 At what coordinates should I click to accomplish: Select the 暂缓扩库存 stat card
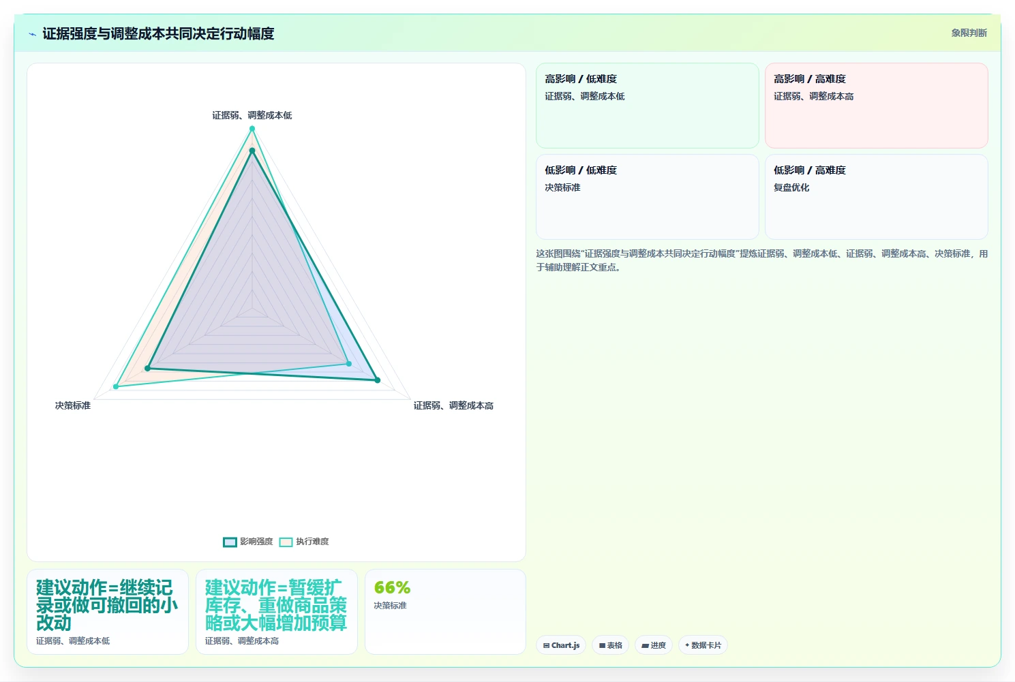[277, 612]
